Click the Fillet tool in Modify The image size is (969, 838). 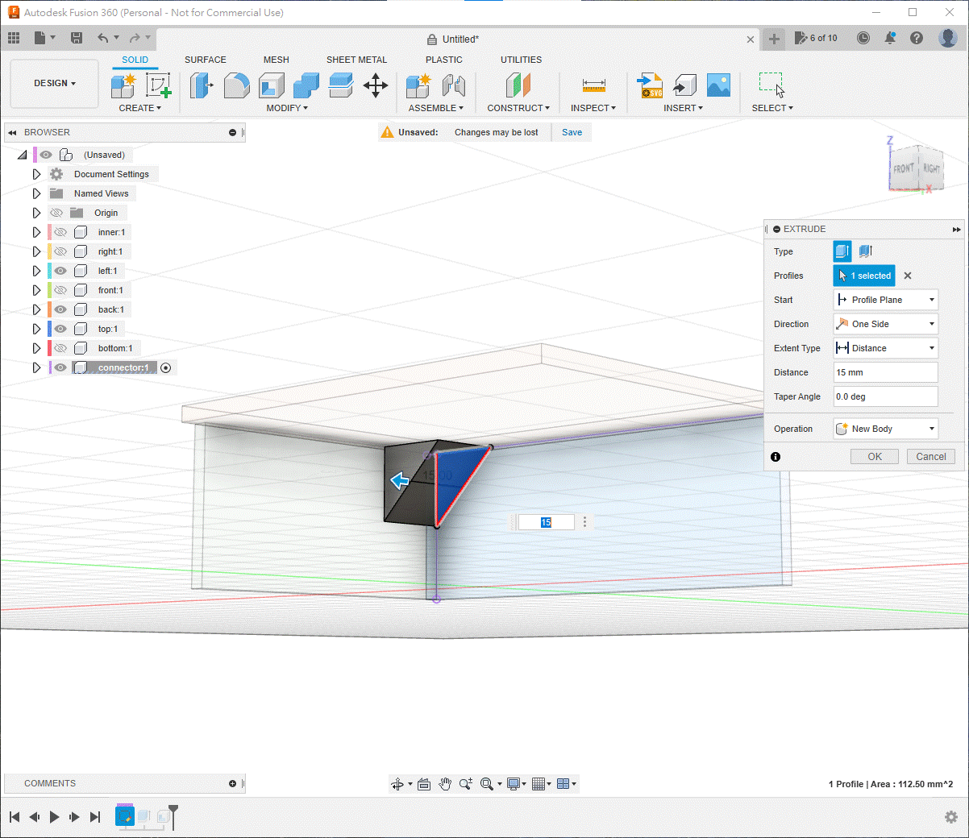tap(236, 85)
